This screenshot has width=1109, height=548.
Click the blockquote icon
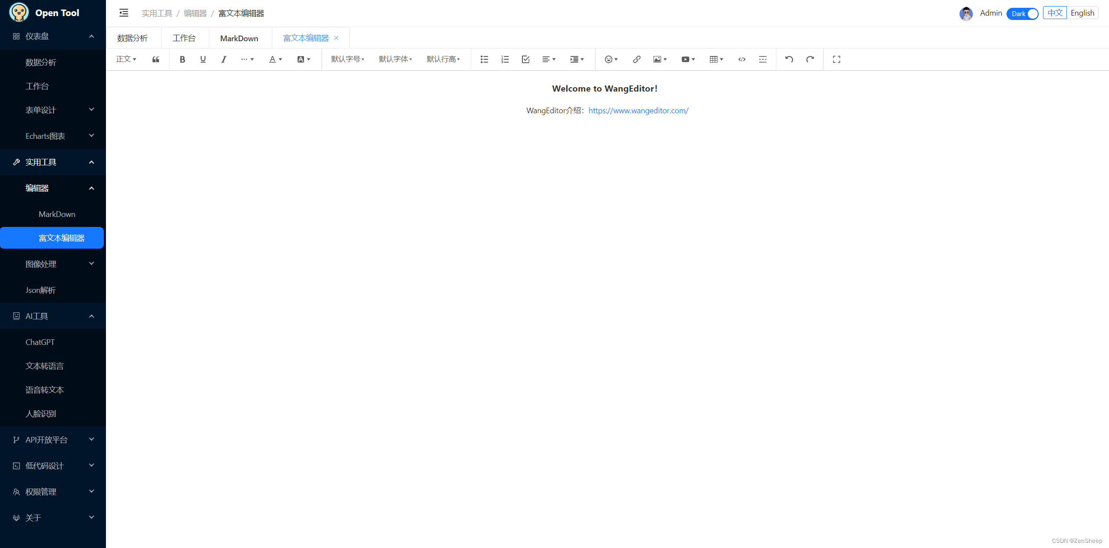click(156, 59)
